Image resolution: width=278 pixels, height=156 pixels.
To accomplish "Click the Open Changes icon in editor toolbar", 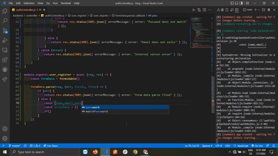I will click(x=199, y=10).
